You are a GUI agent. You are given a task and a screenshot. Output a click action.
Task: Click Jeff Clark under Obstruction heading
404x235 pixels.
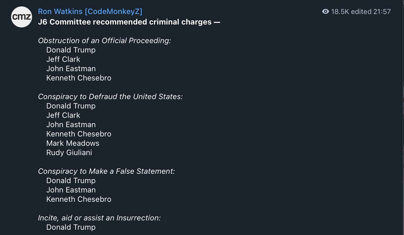click(x=63, y=59)
